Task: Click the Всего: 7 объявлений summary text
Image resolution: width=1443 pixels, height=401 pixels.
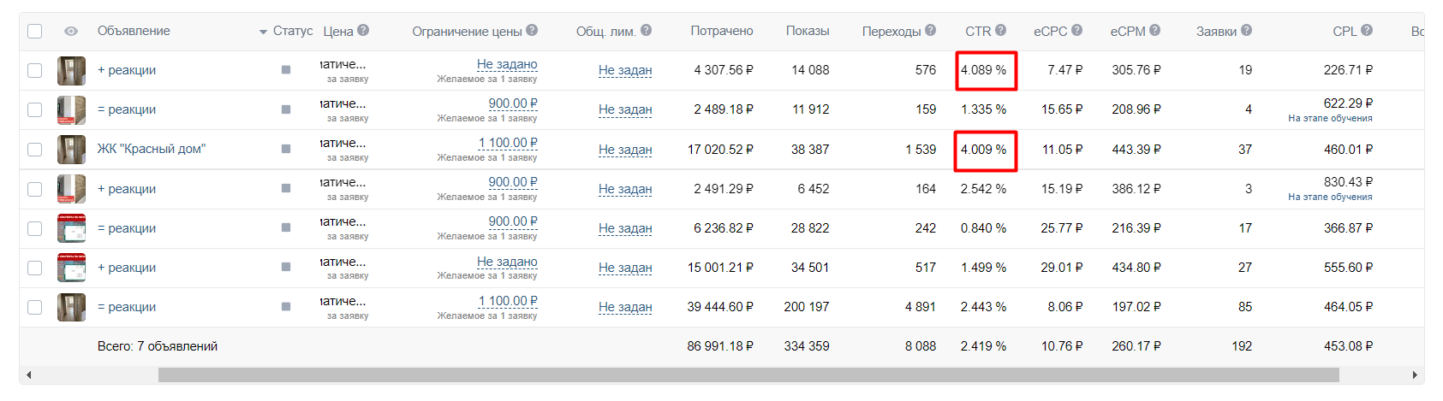Action: (158, 346)
